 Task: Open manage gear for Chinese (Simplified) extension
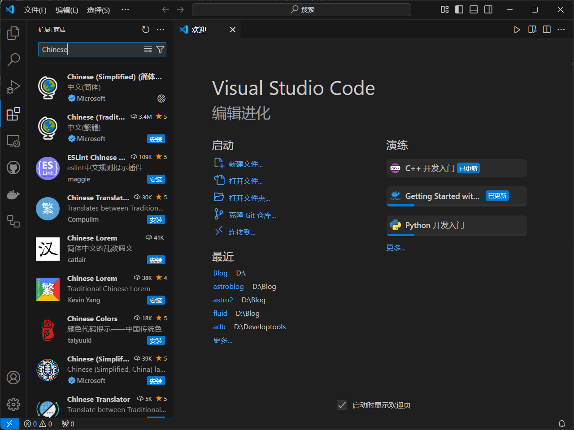coord(161,99)
